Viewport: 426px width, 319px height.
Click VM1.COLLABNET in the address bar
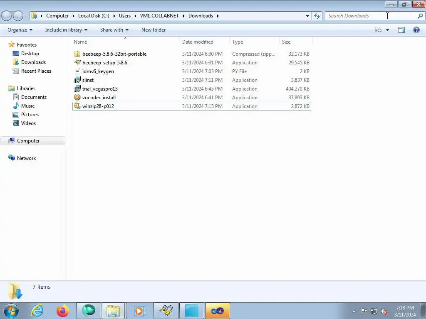[x=159, y=16]
